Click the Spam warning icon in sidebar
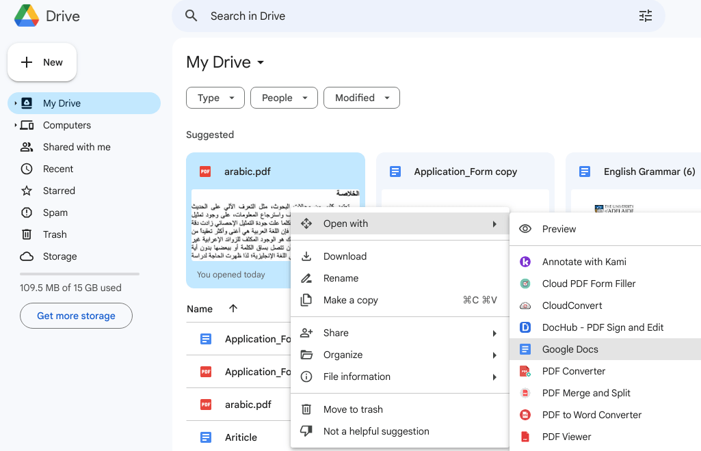Image resolution: width=701 pixels, height=451 pixels. [27, 213]
